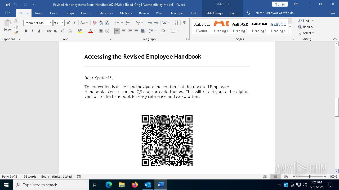This screenshot has width=339, height=190.
Task: Expand the font name dropdown
Action: pyautogui.click(x=51, y=23)
